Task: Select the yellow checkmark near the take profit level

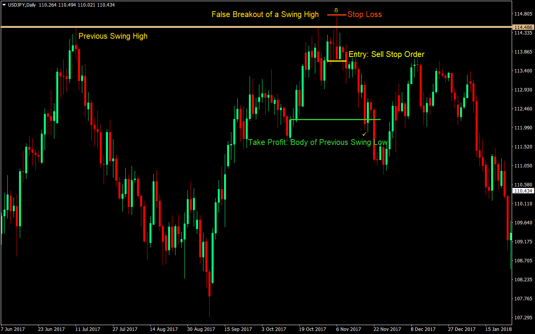Action: (364, 134)
